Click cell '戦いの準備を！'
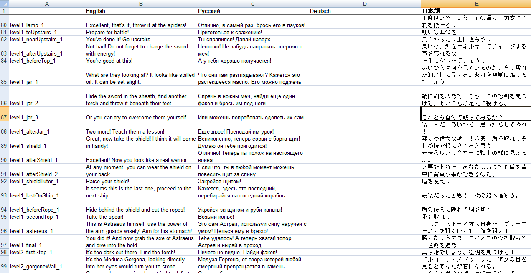The width and height of the screenshot is (531, 273). click(x=476, y=32)
